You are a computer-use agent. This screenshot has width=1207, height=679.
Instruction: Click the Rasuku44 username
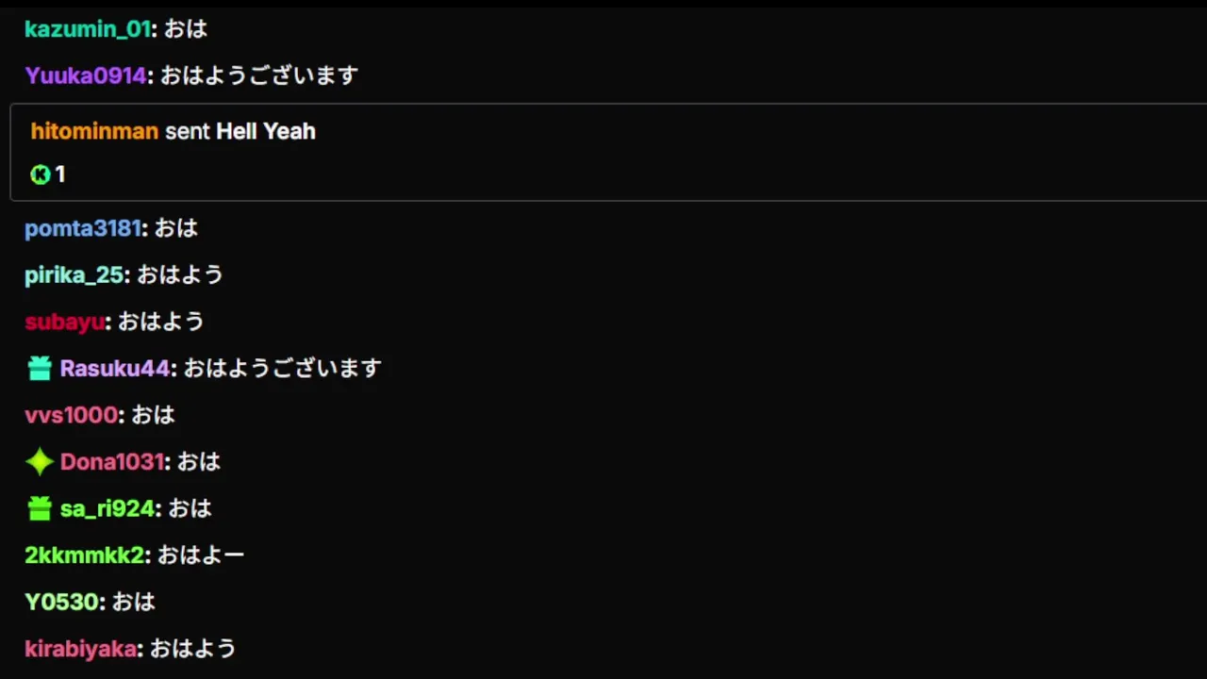[x=115, y=369]
